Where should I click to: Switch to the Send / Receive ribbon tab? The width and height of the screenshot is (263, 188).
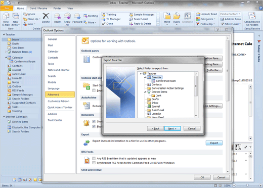click(38, 8)
